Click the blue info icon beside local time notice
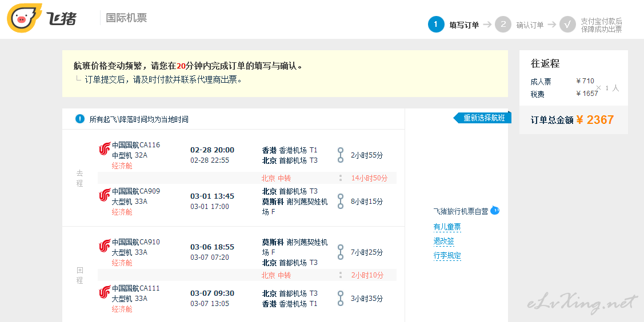The image size is (644, 322). 80,119
